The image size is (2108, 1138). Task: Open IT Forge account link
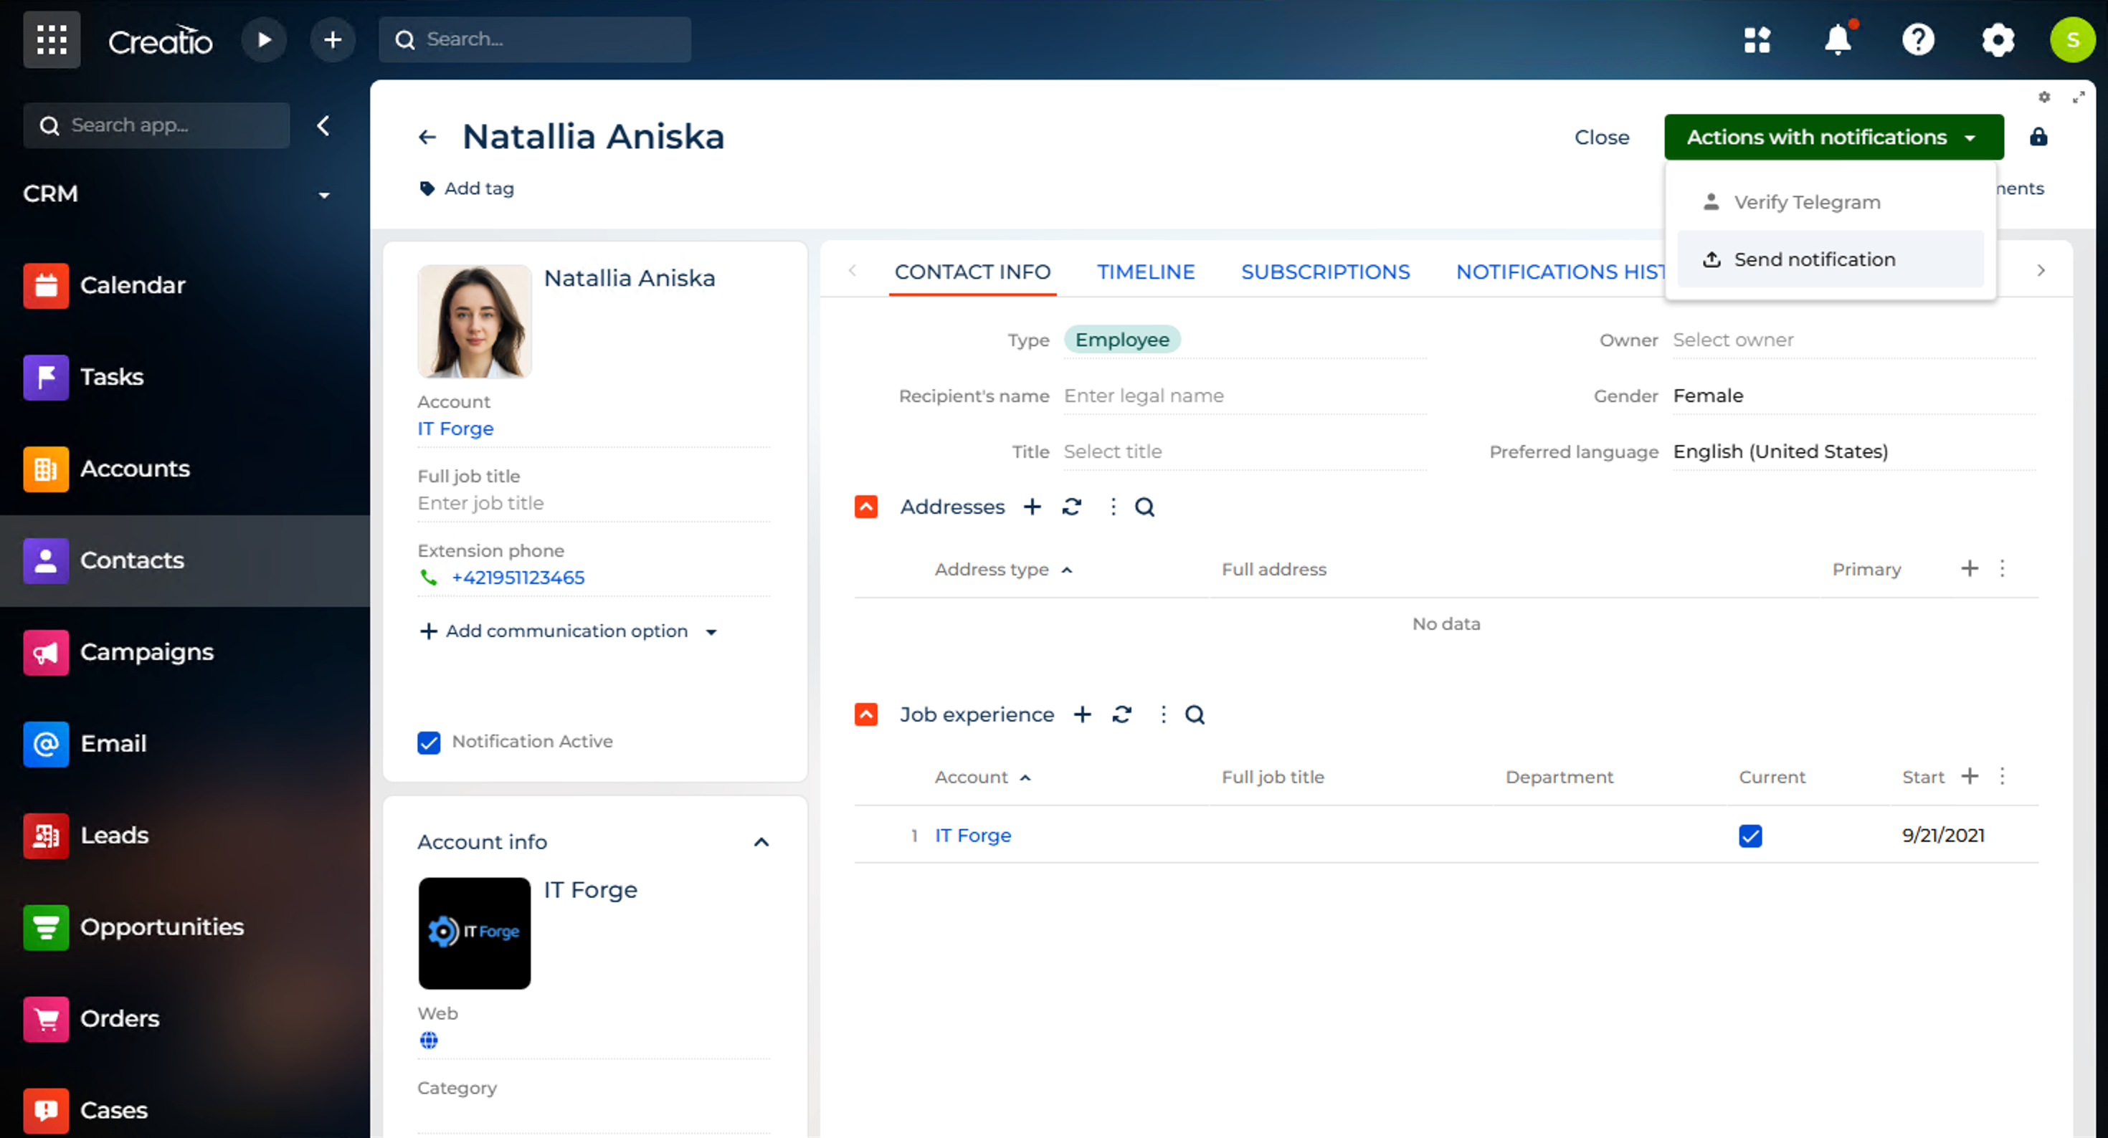click(x=455, y=429)
